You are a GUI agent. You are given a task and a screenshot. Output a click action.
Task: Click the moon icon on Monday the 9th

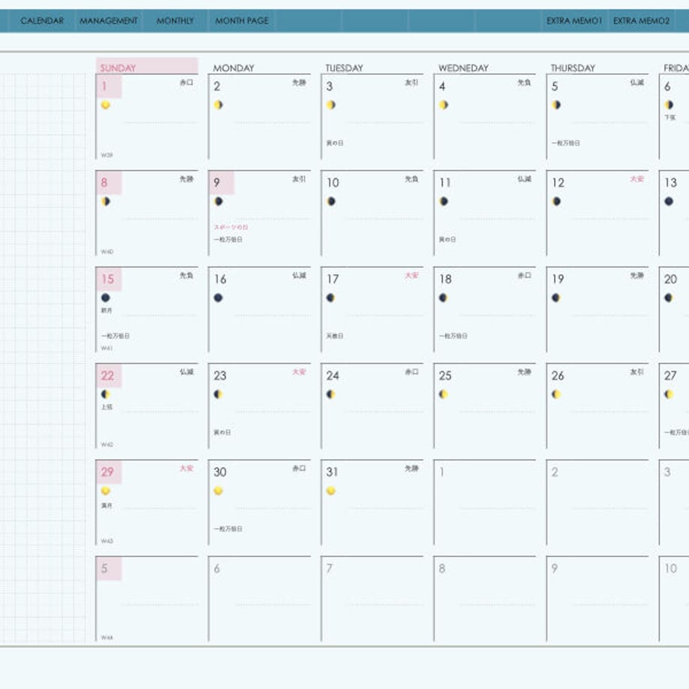219,201
